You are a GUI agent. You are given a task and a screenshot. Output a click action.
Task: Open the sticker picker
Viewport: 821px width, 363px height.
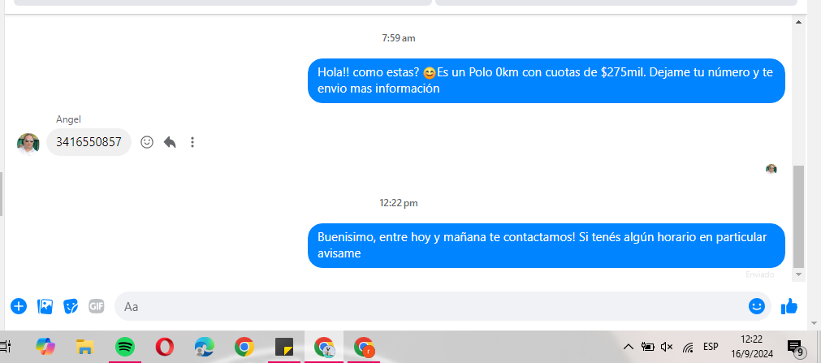click(71, 306)
